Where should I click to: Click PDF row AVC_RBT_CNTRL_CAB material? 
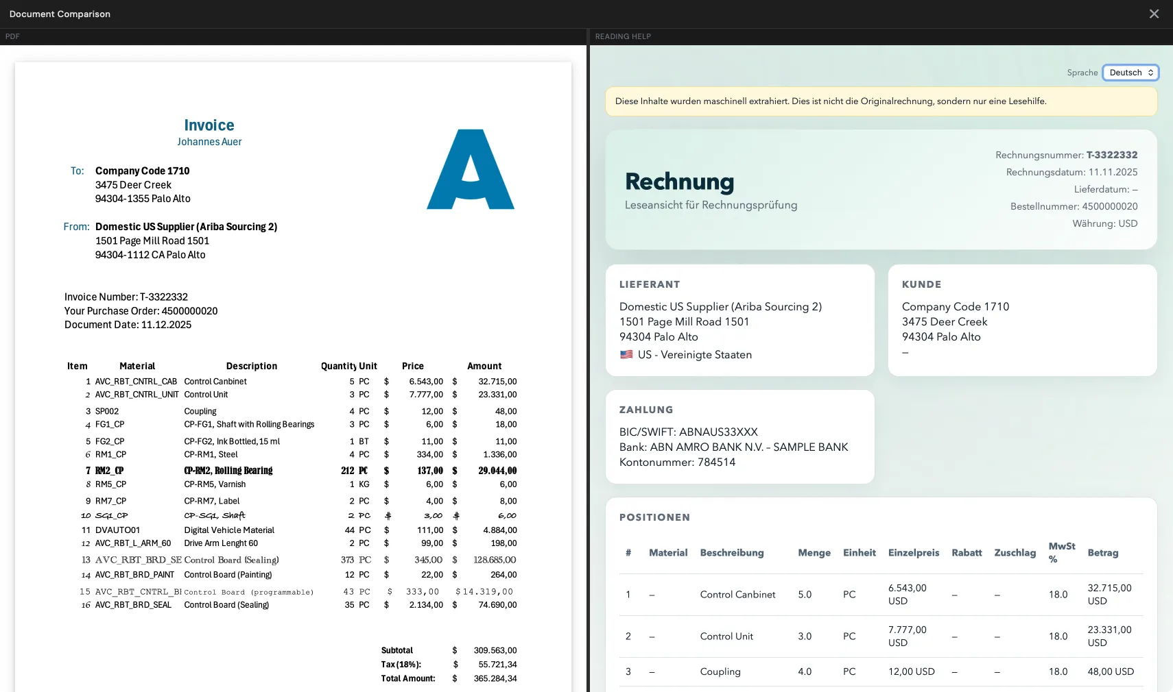pos(136,382)
